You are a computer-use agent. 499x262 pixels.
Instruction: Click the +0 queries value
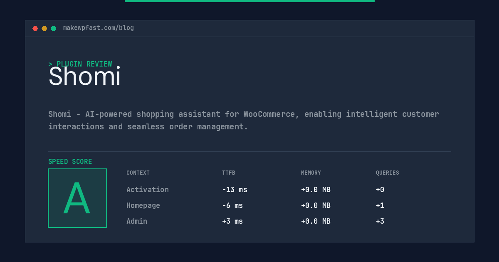(x=380, y=190)
